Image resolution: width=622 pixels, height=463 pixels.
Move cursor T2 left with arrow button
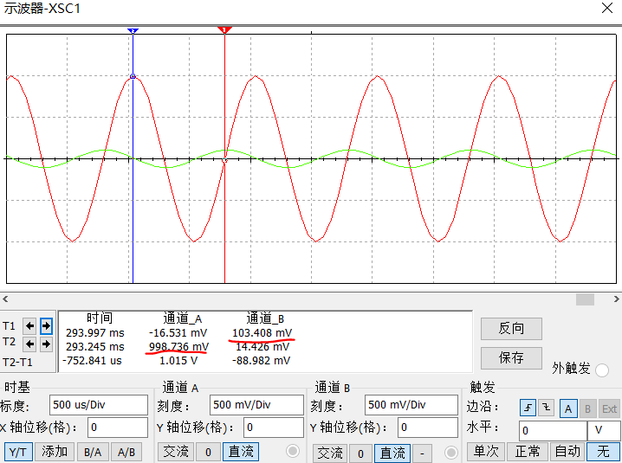(x=29, y=344)
